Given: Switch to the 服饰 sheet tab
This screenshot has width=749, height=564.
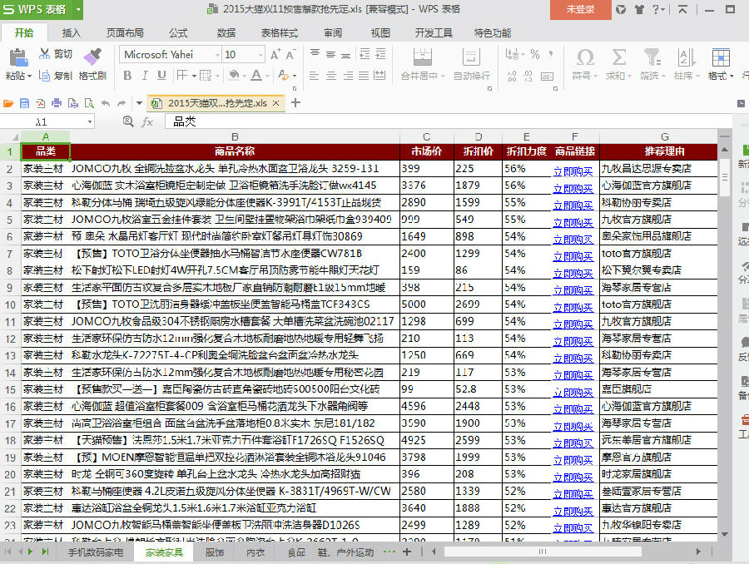Looking at the screenshot, I should tap(215, 552).
